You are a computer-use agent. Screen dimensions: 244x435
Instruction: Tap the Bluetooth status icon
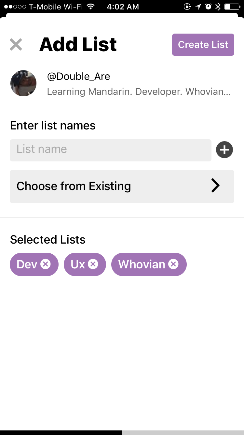[x=218, y=7]
